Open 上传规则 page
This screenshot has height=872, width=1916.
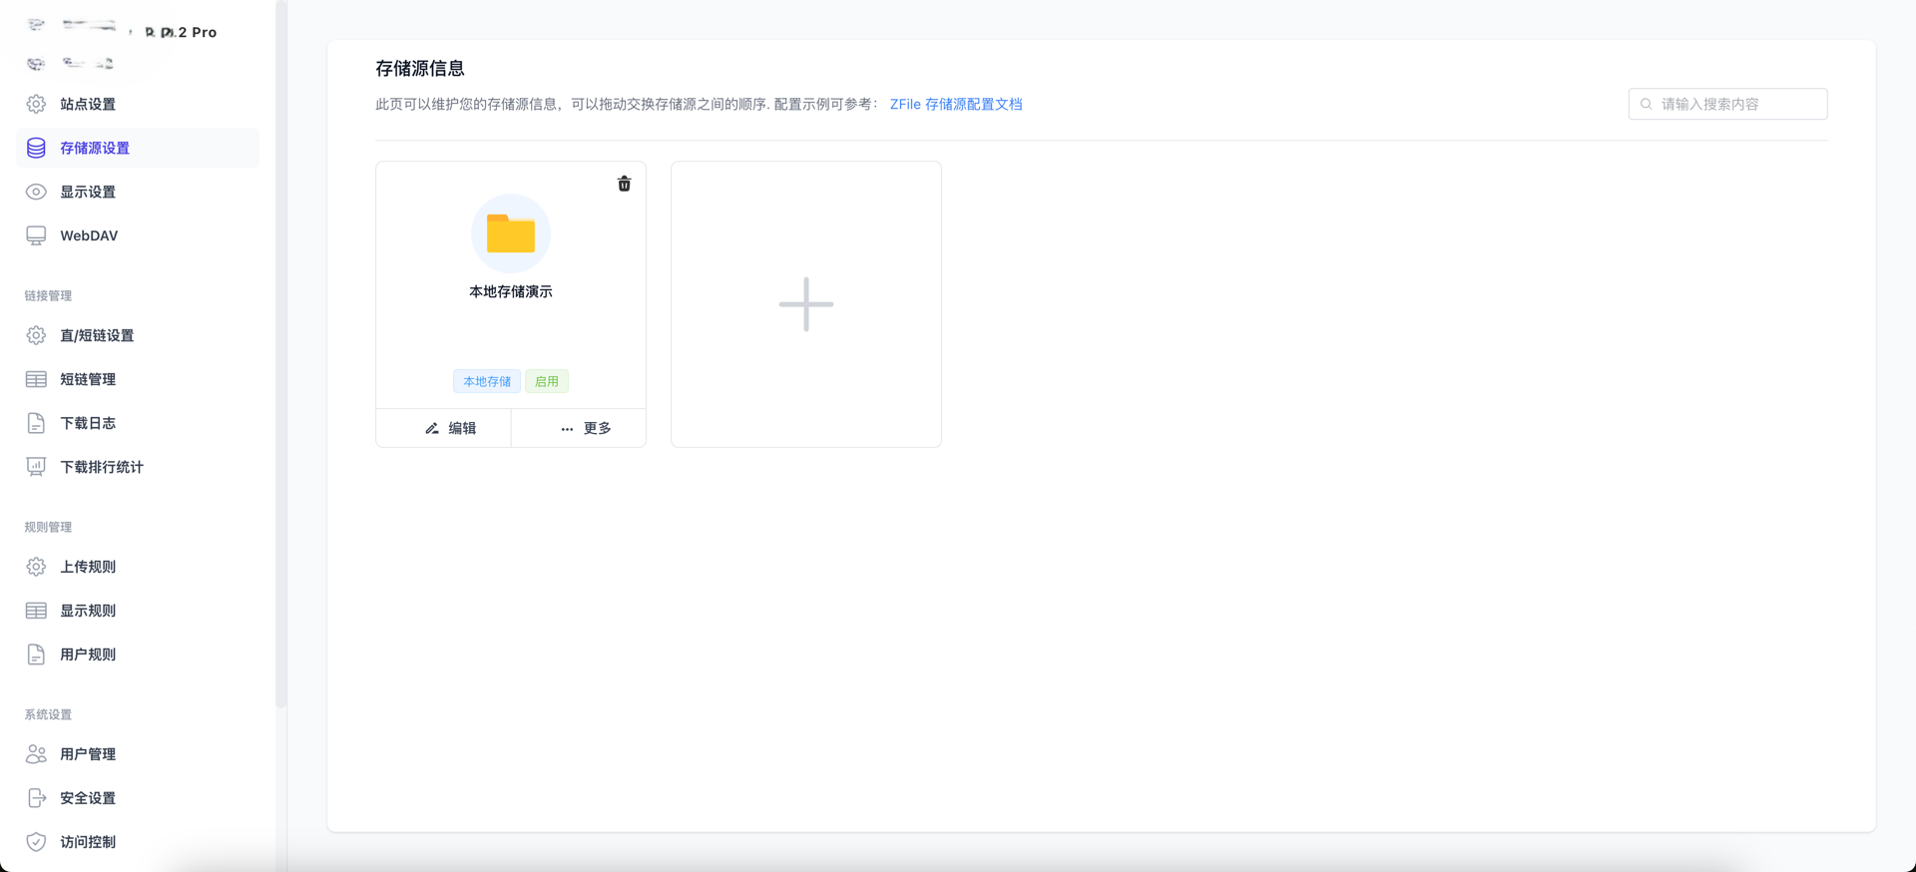click(x=138, y=567)
